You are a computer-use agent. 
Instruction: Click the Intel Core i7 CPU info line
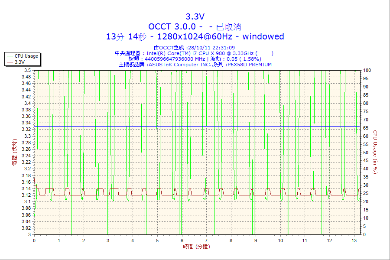click(194, 53)
